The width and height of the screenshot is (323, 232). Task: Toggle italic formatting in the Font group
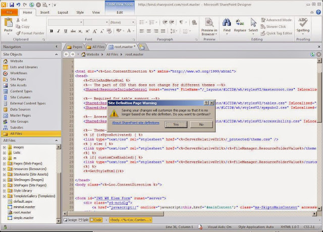58,31
